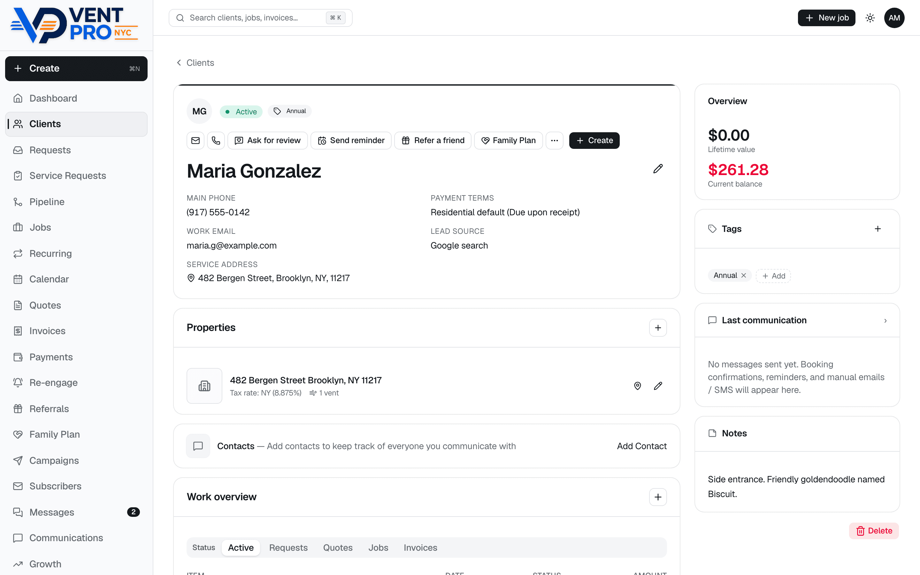Image resolution: width=920 pixels, height=575 pixels.
Task: Click the dashed Add tag chip
Action: pos(773,276)
